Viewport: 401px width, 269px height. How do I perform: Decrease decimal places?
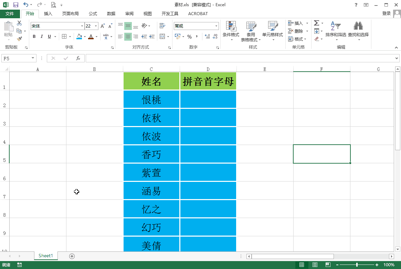click(215, 37)
